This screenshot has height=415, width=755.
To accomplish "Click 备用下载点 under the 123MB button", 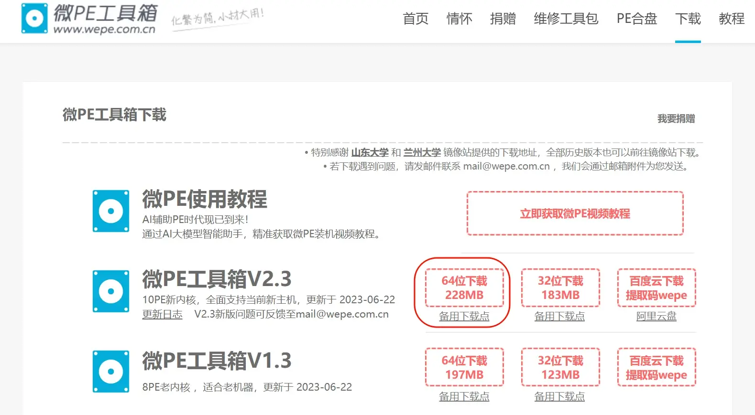I will (559, 396).
